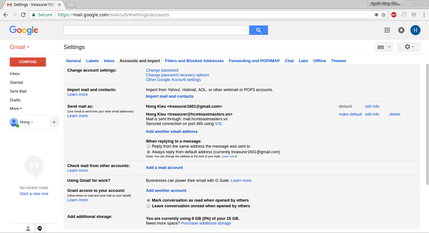Screen dimensions: 429x233
Task: Click Hong's profile avatar in chat panel
Action: click(14, 122)
